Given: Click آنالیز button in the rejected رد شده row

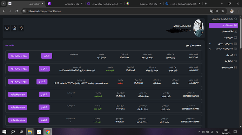Looking at the screenshot, I should click(x=42, y=82).
